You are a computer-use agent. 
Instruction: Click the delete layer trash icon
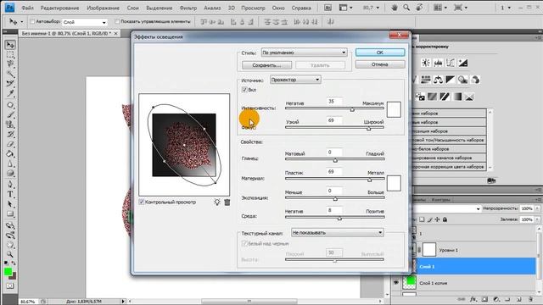point(530,299)
